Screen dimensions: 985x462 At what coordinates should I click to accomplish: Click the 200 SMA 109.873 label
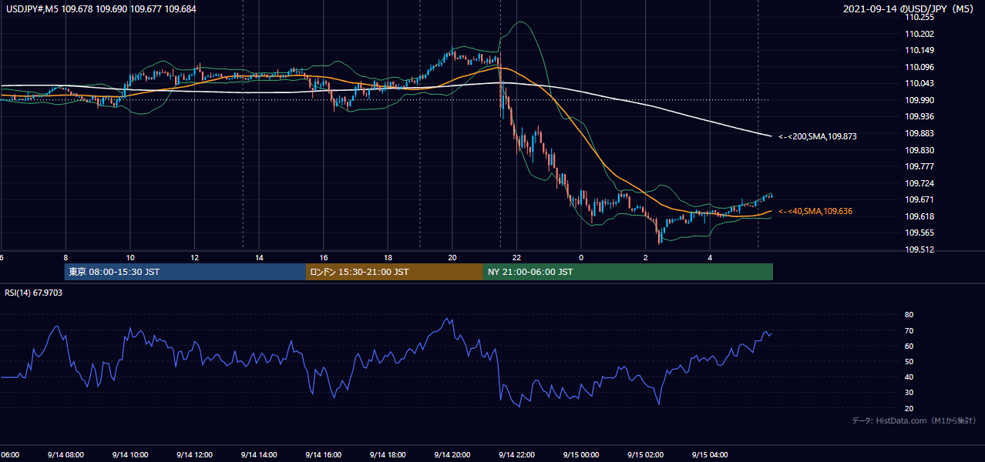point(817,136)
